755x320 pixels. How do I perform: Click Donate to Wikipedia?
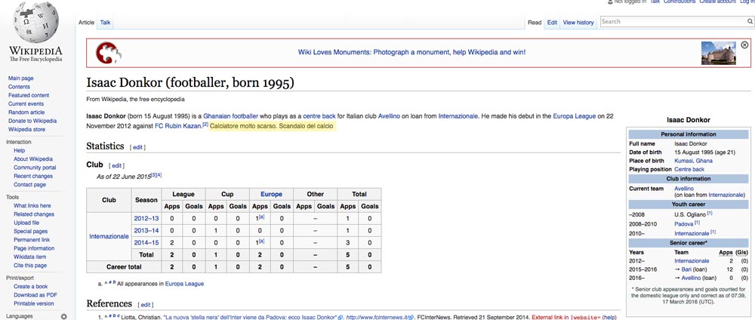[32, 121]
